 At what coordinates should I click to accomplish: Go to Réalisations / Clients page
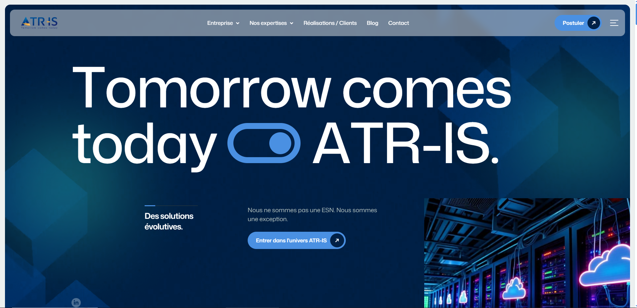(330, 23)
